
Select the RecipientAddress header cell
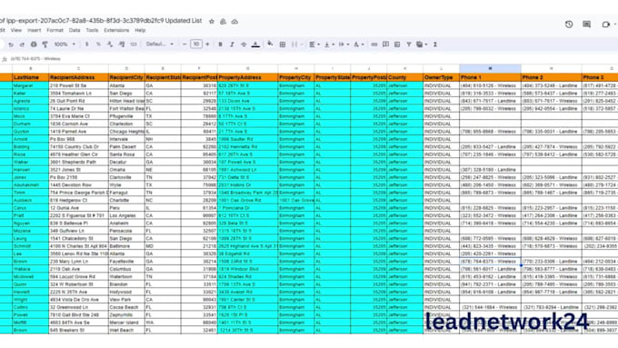click(78, 77)
